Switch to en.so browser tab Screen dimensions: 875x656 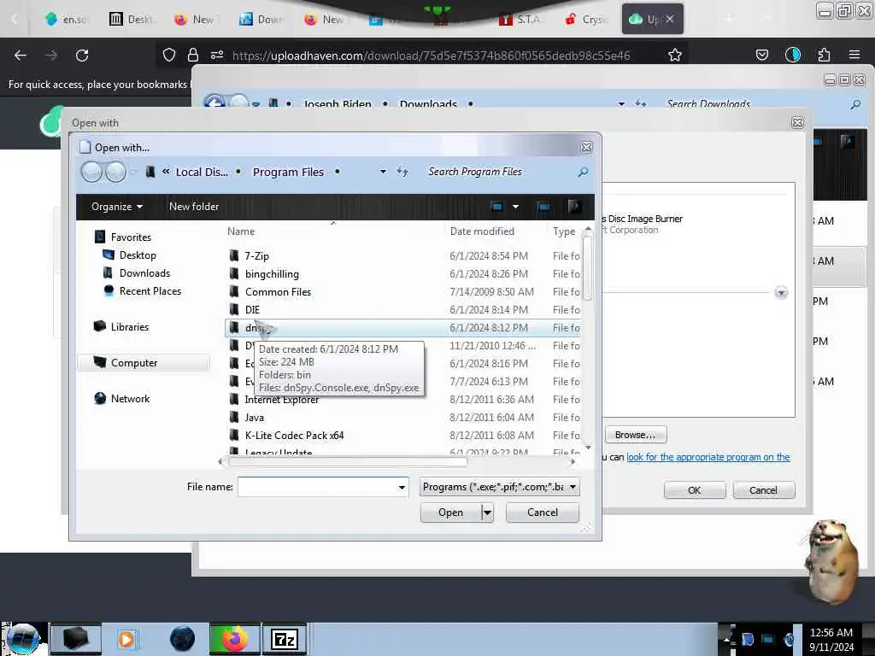click(x=67, y=19)
